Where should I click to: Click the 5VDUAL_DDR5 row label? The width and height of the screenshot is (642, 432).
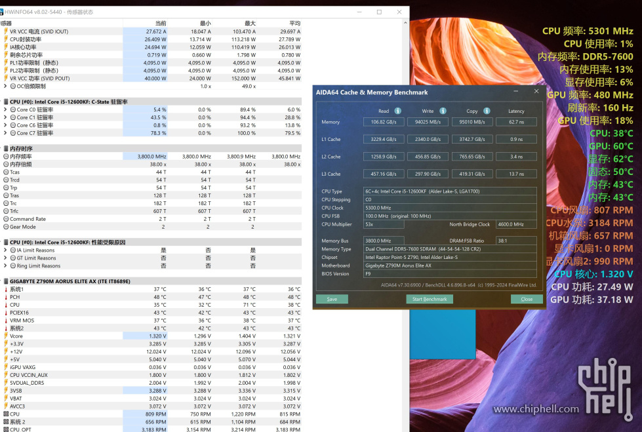(x=27, y=383)
